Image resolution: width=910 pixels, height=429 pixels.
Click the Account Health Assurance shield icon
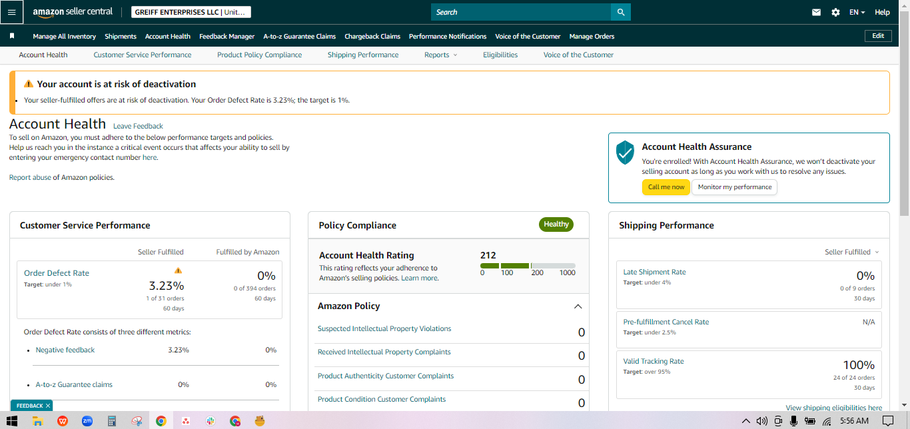pyautogui.click(x=625, y=153)
